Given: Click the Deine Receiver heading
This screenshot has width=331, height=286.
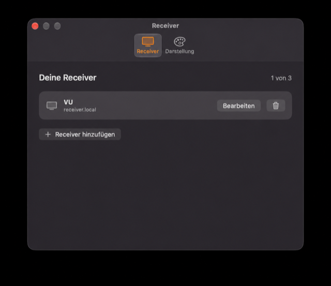Looking at the screenshot, I should click(68, 78).
